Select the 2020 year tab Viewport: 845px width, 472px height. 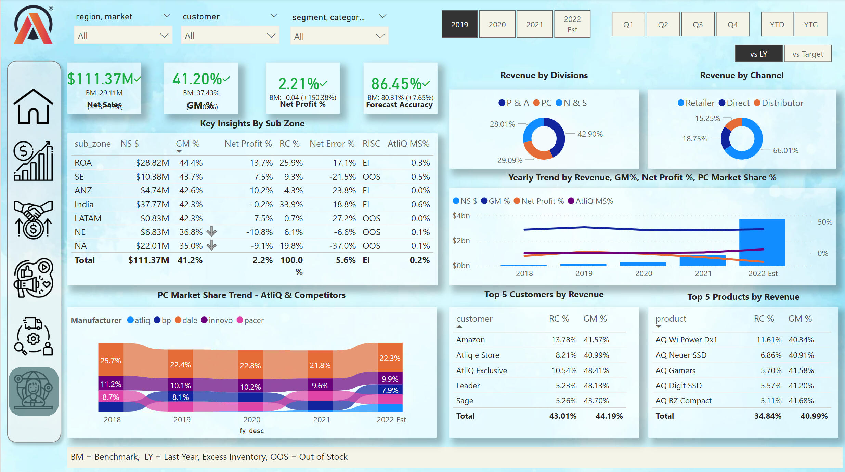(x=497, y=25)
